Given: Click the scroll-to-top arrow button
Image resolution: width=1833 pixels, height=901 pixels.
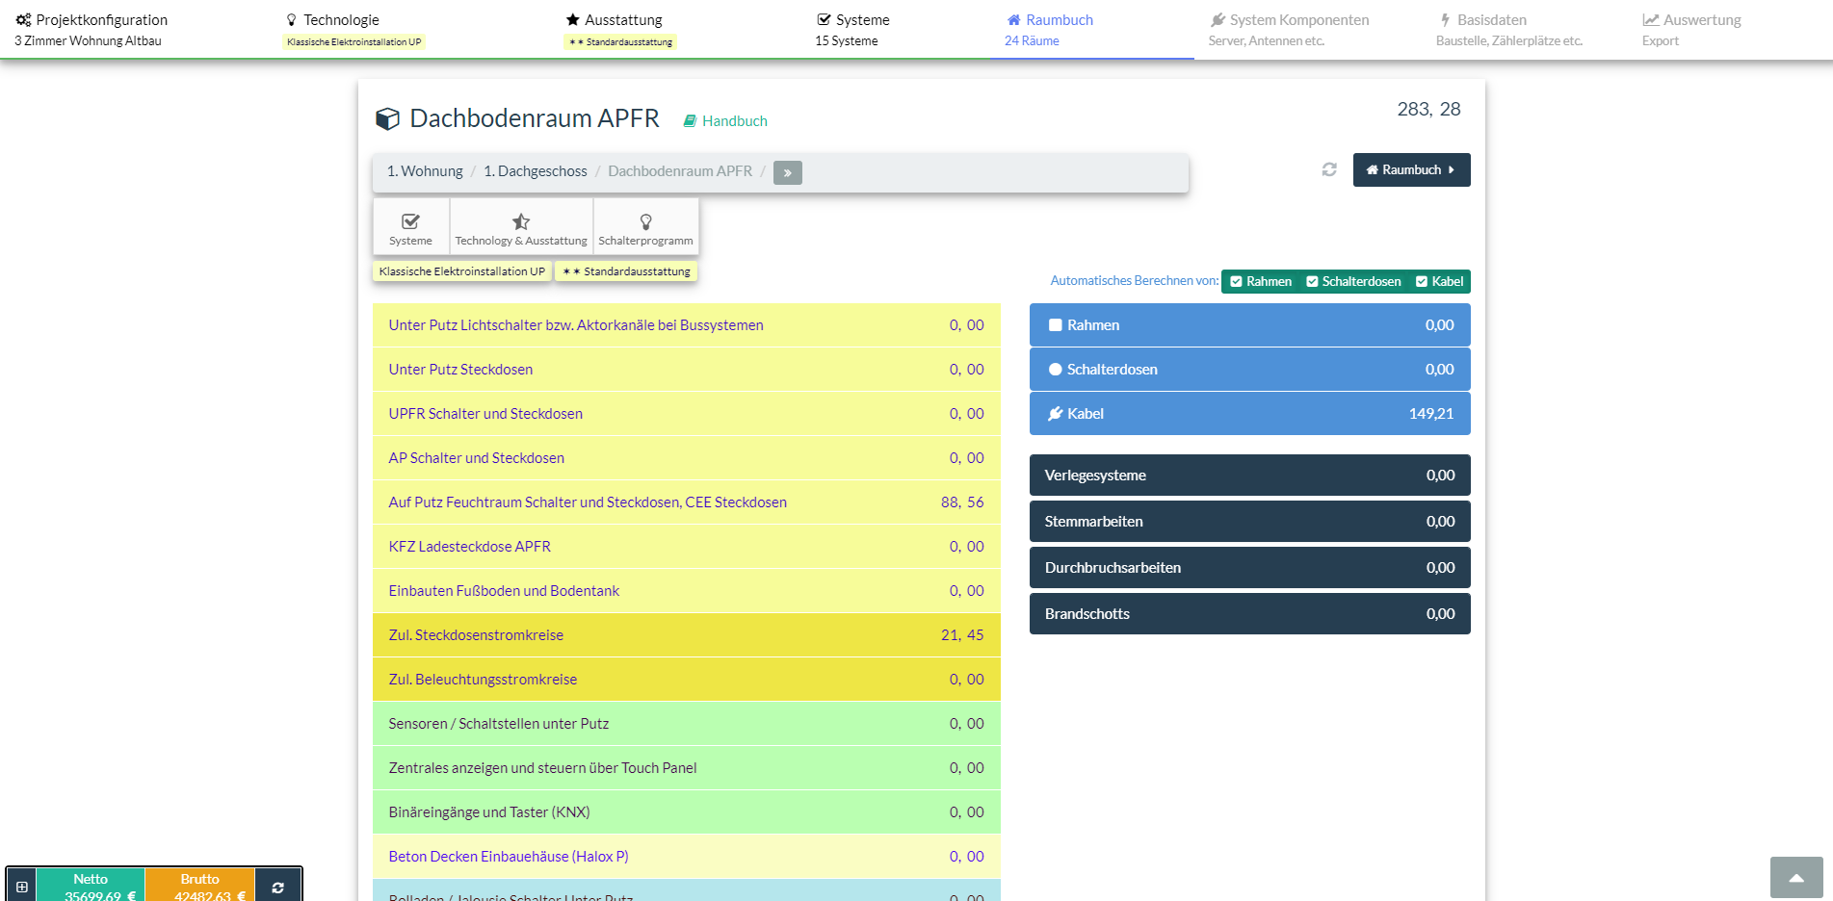Looking at the screenshot, I should [1795, 877].
